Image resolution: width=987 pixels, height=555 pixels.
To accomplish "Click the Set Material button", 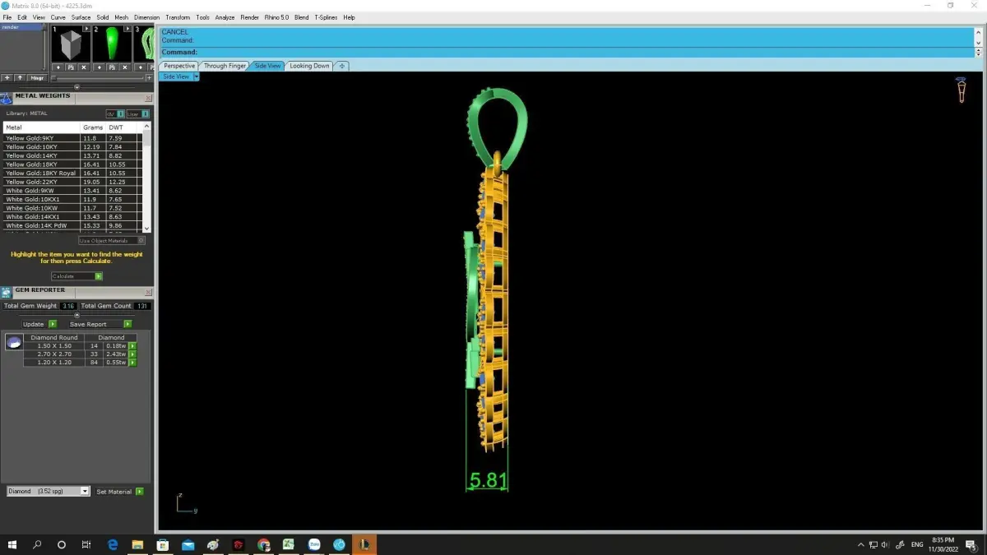I will [114, 492].
